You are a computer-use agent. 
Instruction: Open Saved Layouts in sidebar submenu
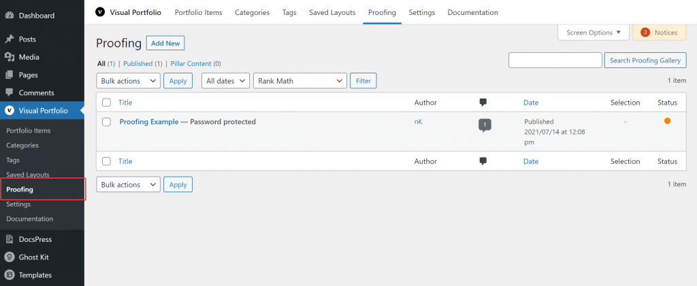coord(27,175)
